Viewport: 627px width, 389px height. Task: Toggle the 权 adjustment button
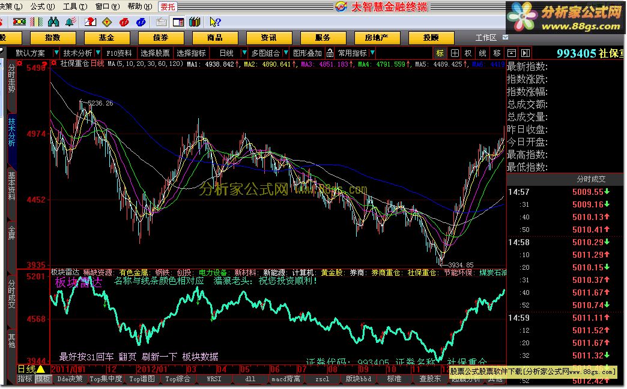click(x=468, y=53)
